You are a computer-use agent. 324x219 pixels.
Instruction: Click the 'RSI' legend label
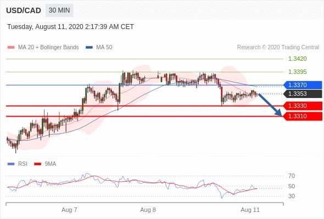tap(23, 164)
